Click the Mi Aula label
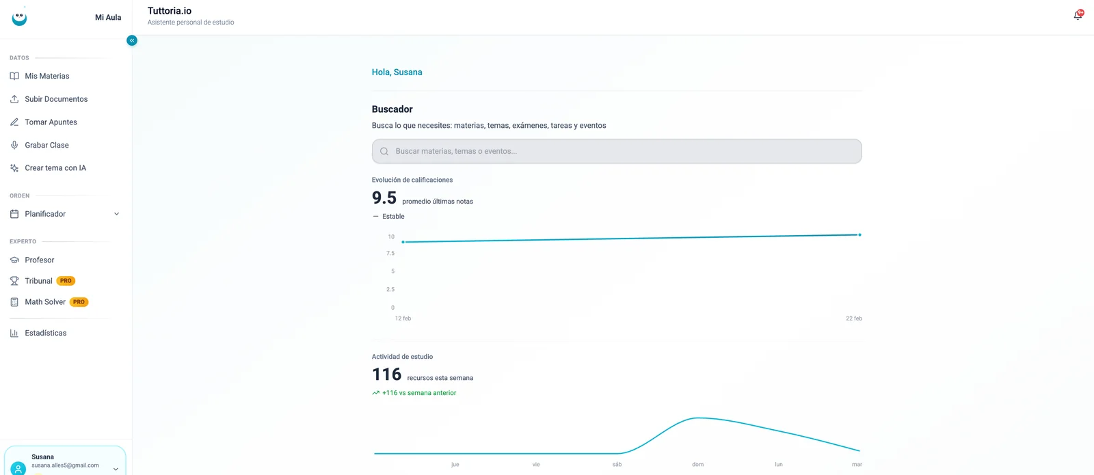 point(108,18)
